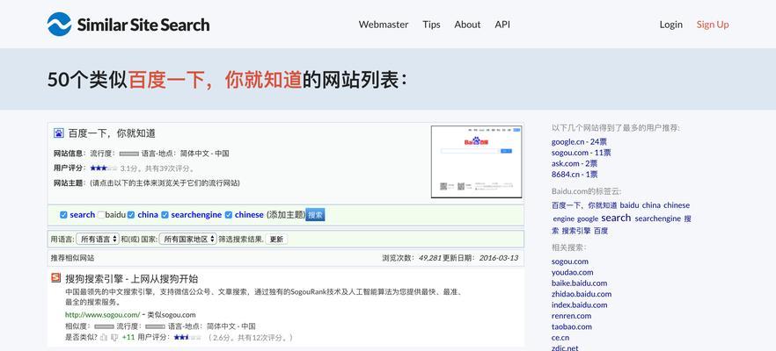This screenshot has height=351, width=776.
Task: Click the chinese tag in the tag cloud
Action: (677, 205)
